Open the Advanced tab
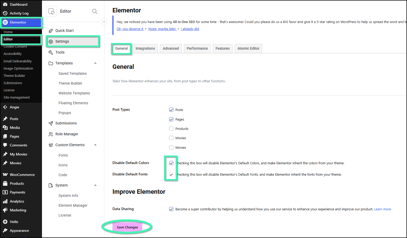The height and width of the screenshot is (238, 407). tap(171, 49)
